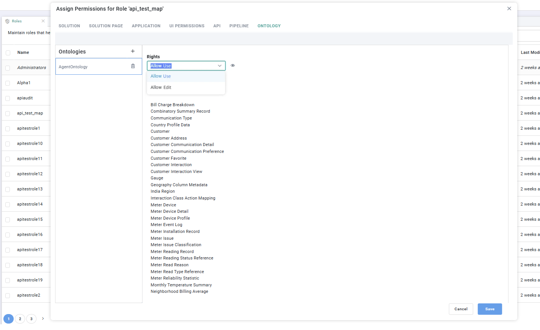Click 'Geography Column Metadata' entry

coord(179,185)
